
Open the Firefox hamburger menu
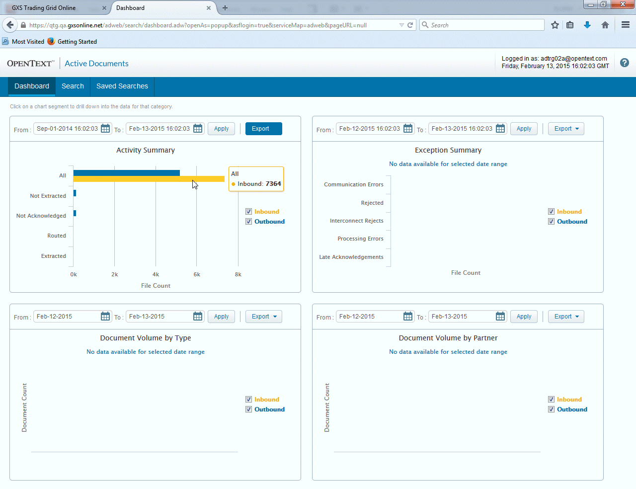tap(626, 25)
